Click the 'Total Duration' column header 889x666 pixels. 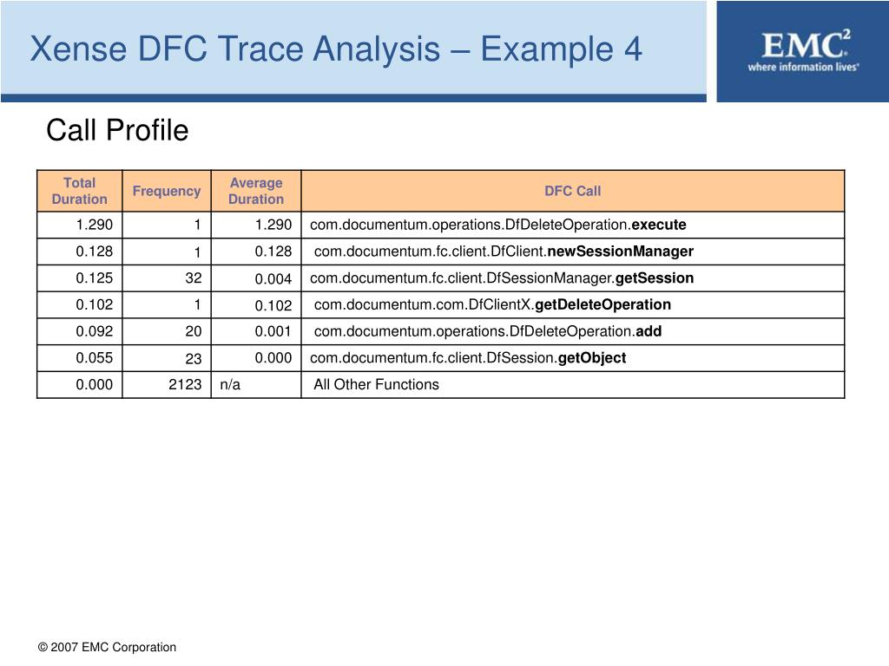(79, 191)
